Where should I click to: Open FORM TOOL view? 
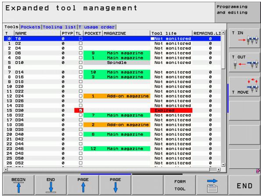point(180,185)
